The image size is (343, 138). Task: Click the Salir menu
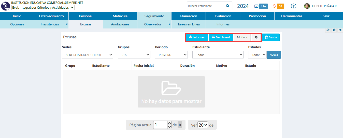click(326, 16)
